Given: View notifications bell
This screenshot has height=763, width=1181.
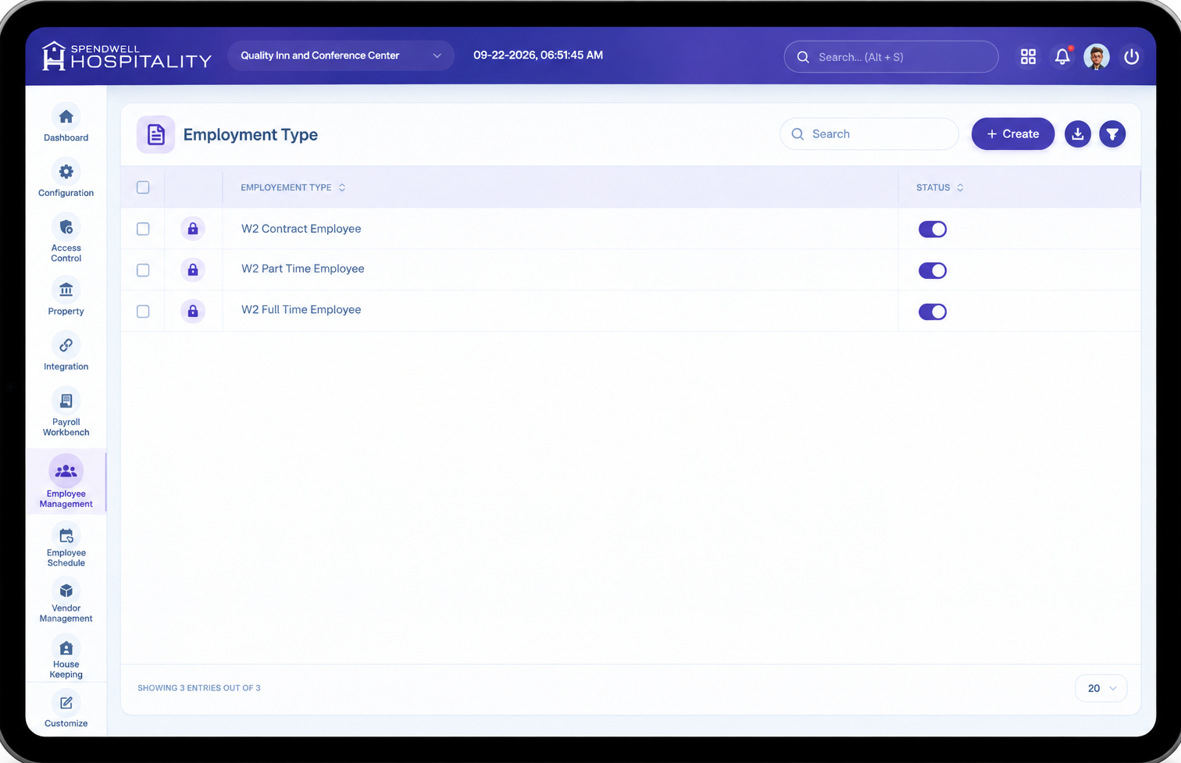Looking at the screenshot, I should tap(1062, 56).
